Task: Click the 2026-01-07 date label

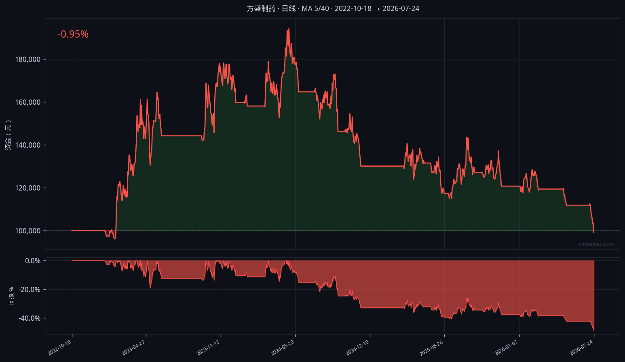Action: 507,348
